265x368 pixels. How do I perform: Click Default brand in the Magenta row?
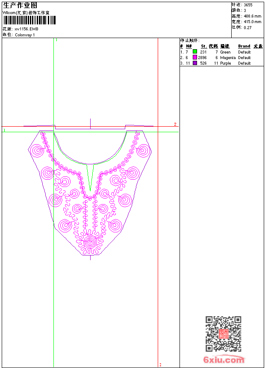(244, 58)
